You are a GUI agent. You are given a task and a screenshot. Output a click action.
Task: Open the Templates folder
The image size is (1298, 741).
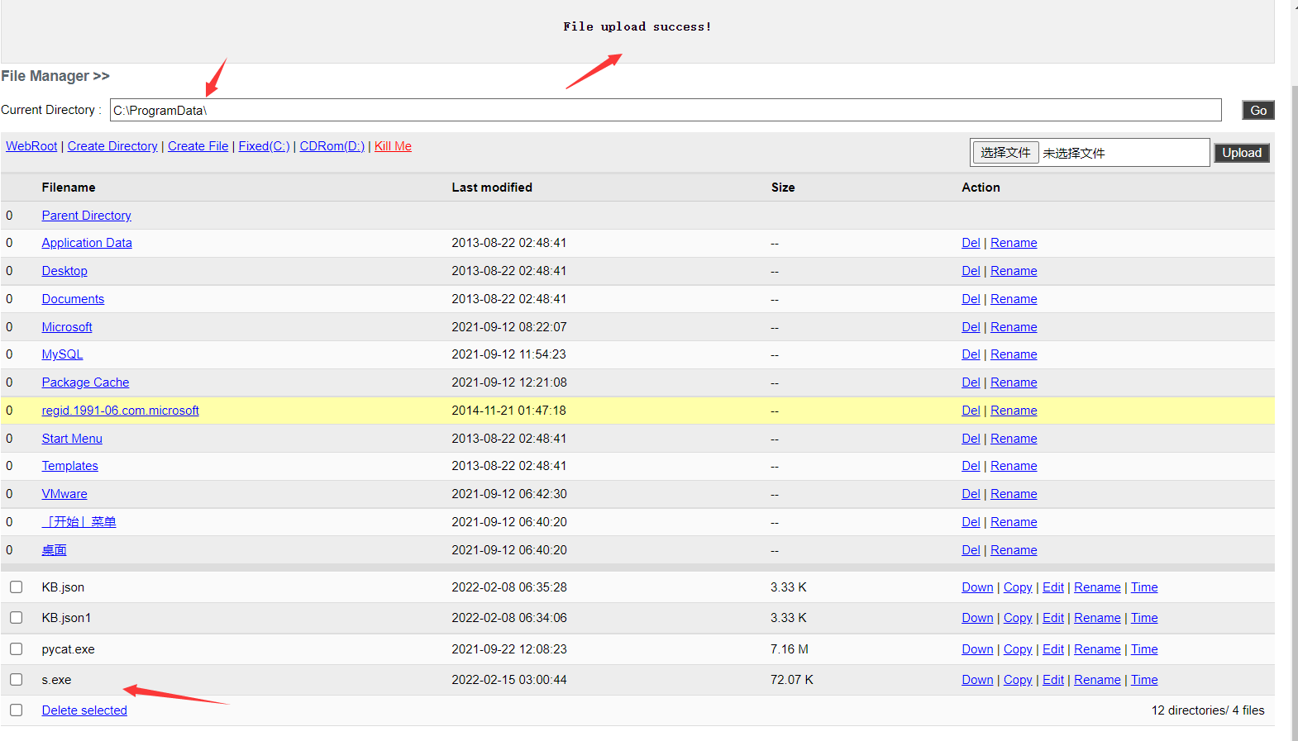(x=70, y=466)
